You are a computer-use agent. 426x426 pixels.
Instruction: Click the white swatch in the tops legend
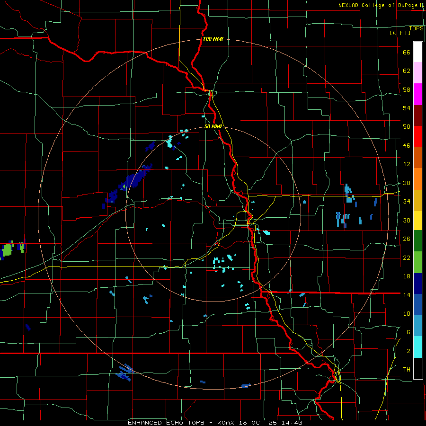[418, 52]
